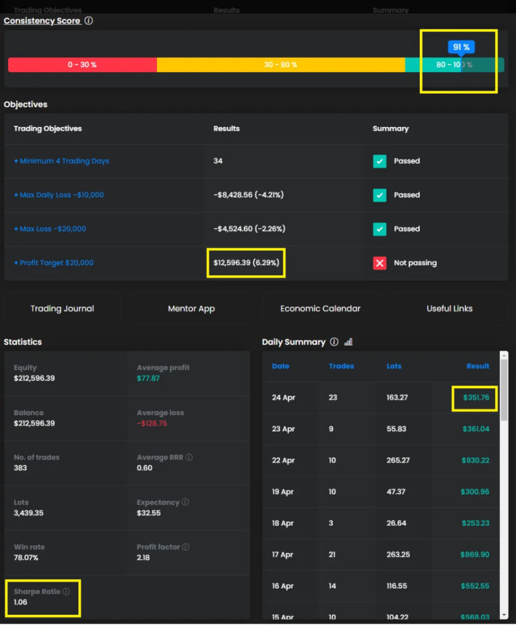Screen dimensions: 516x631
Task: Click the Minimum 4 Trading Days passed checkbox
Action: coord(379,161)
